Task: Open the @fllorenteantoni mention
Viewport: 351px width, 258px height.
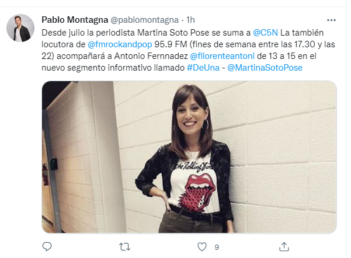Action: click(222, 56)
